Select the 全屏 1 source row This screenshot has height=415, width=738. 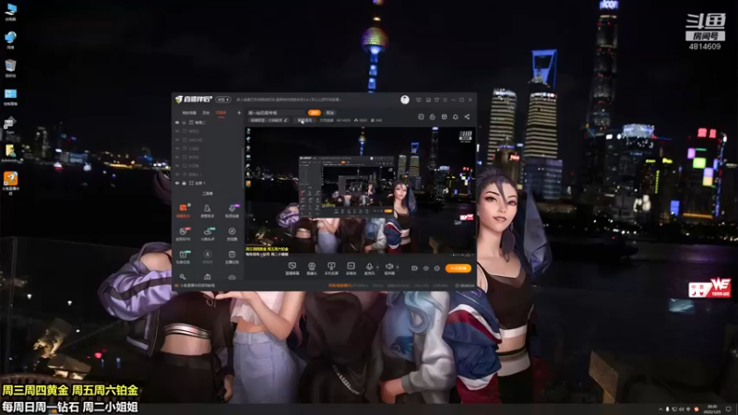208,183
